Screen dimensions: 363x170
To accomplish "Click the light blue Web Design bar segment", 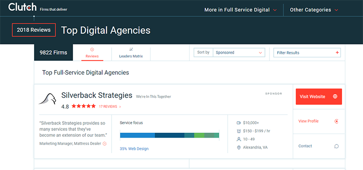I will (x=137, y=135).
